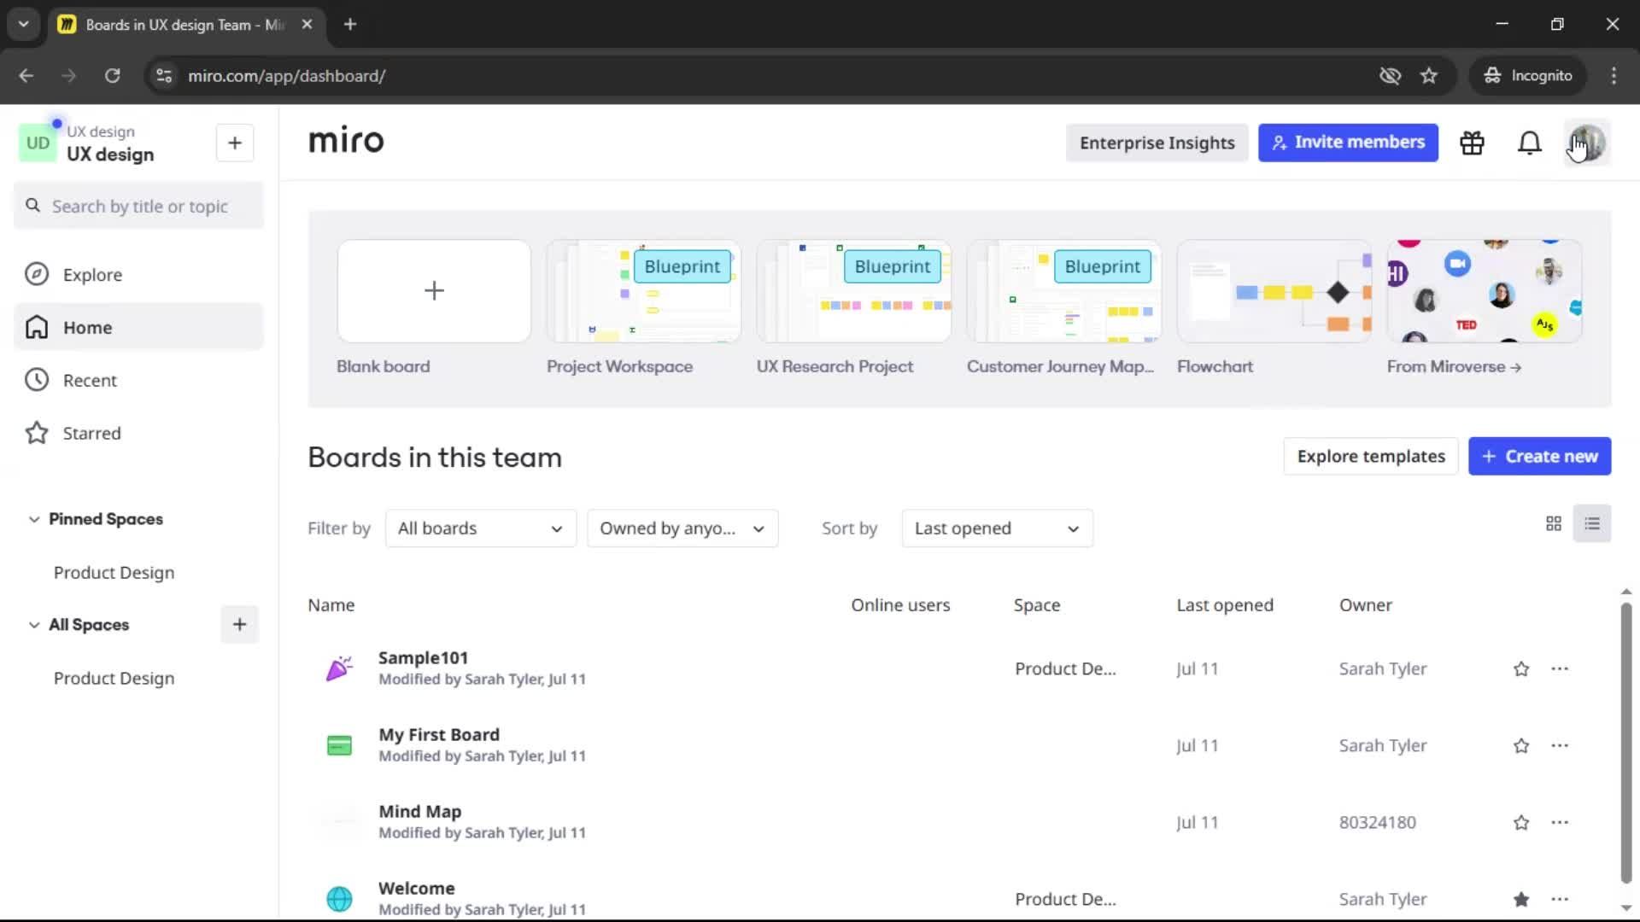
Task: Go to Explore in sidebar
Action: point(138,275)
